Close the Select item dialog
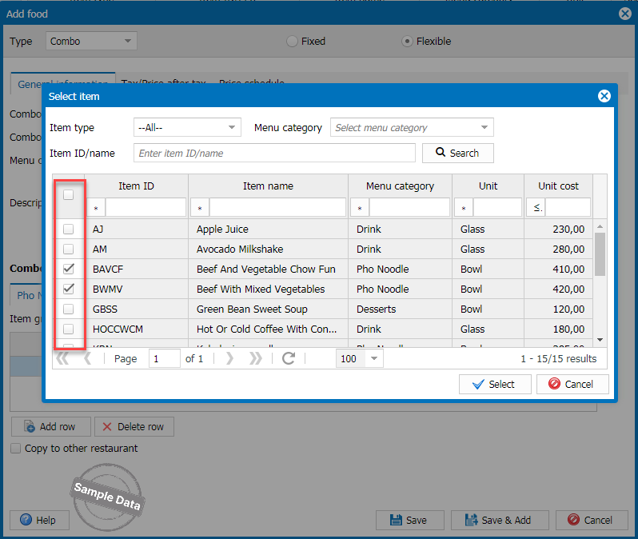The width and height of the screenshot is (638, 539). (604, 96)
